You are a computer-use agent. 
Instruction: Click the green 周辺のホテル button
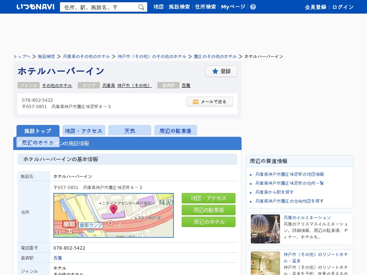pos(209,222)
